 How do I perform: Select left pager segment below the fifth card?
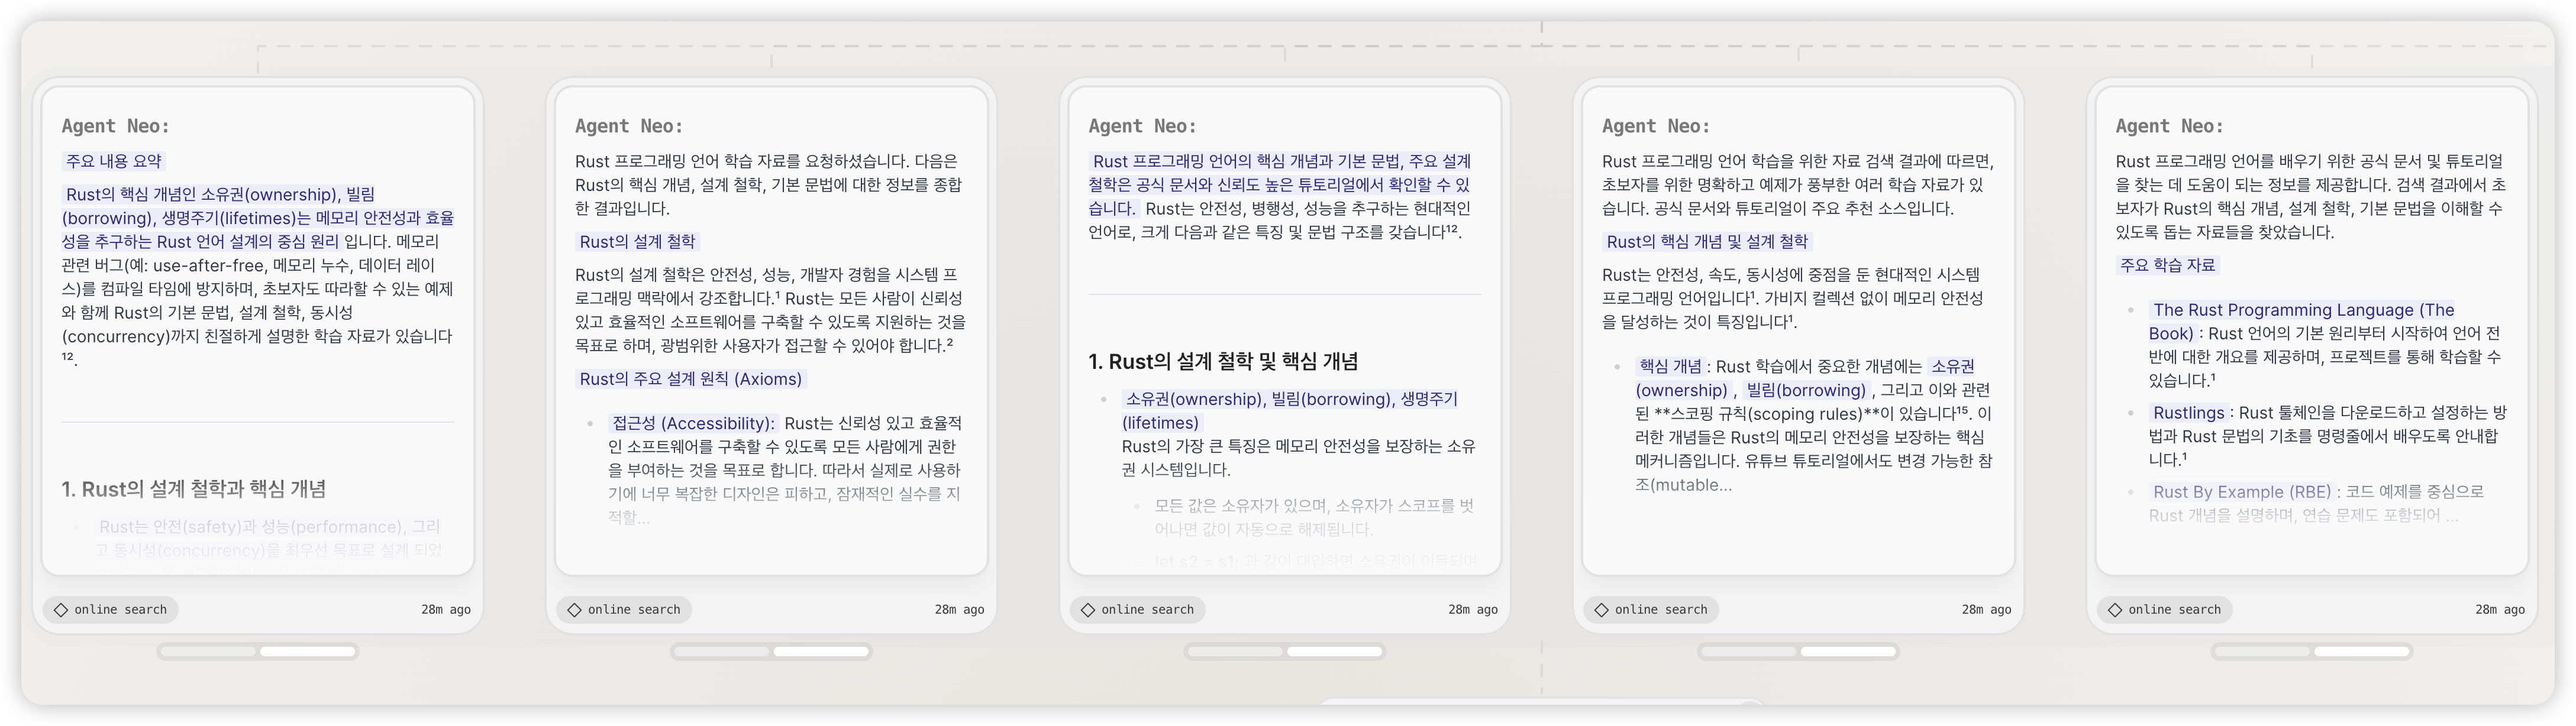2262,652
